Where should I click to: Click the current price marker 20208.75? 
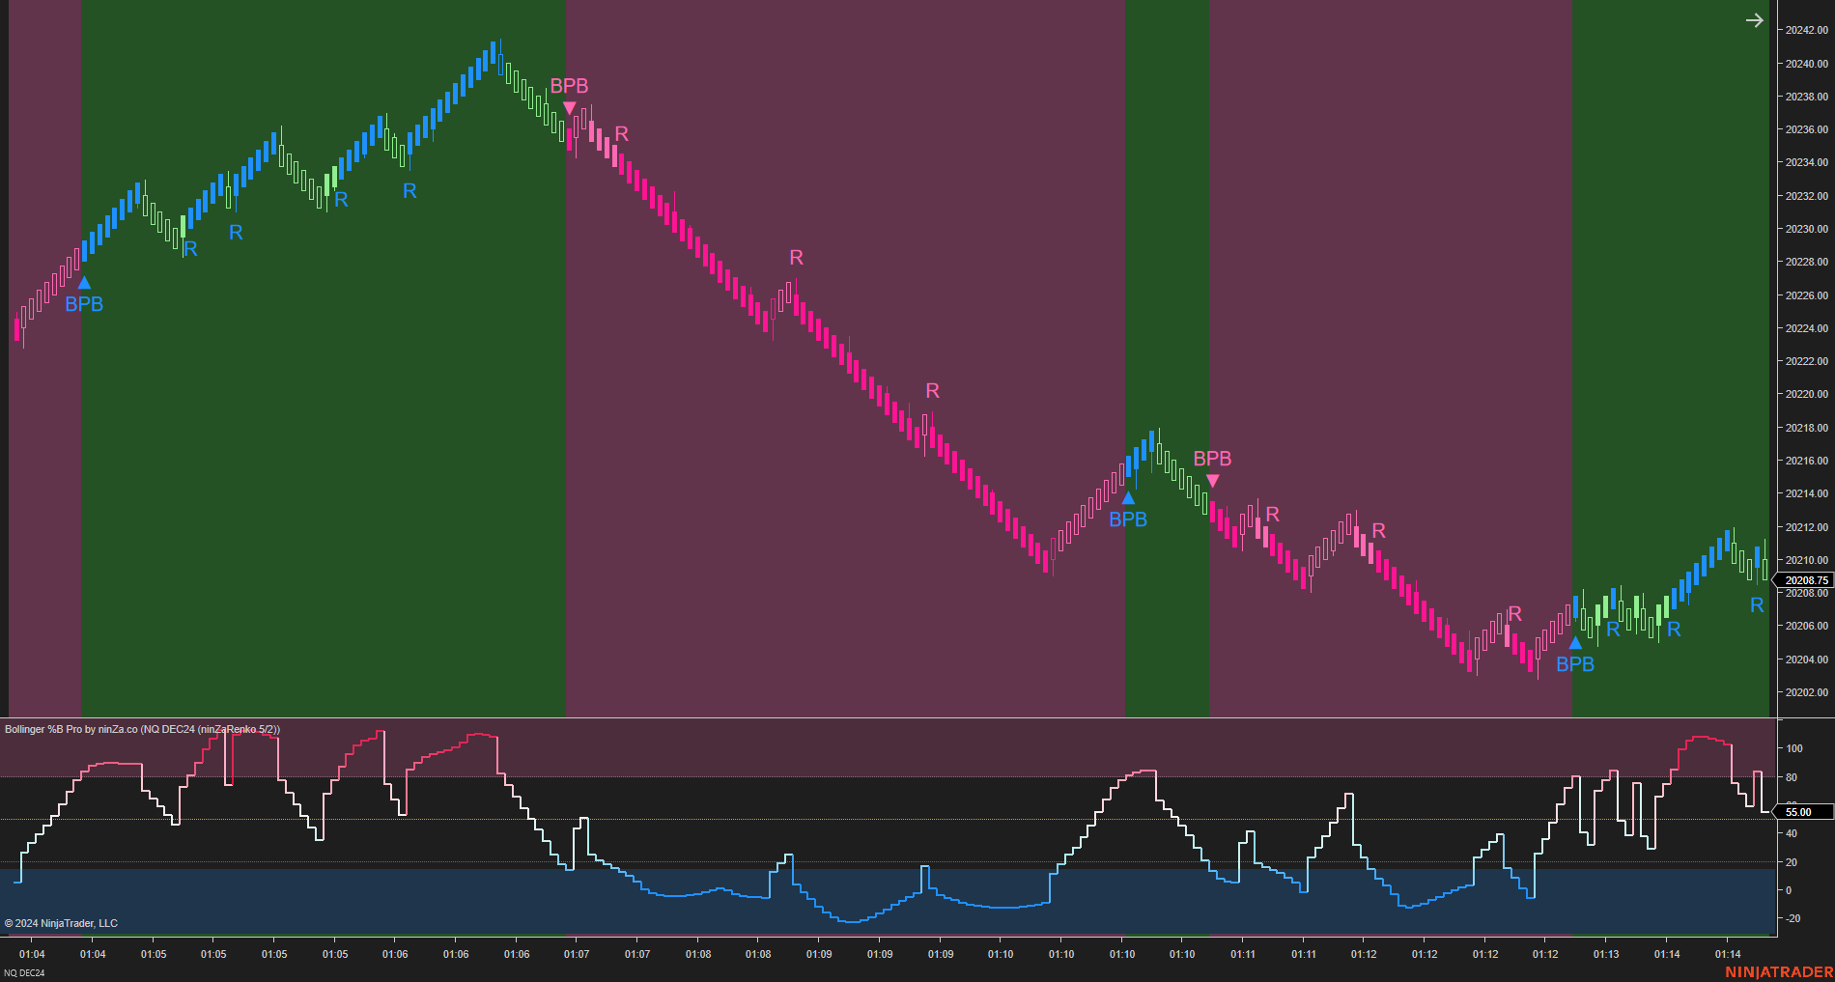click(x=1804, y=580)
